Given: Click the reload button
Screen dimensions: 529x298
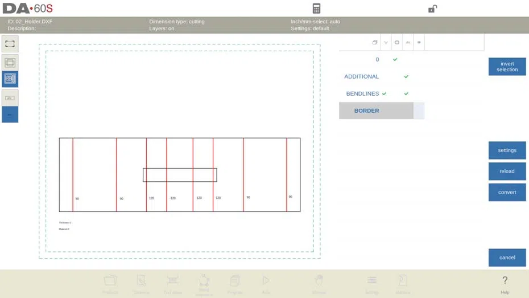Looking at the screenshot, I should (507, 172).
